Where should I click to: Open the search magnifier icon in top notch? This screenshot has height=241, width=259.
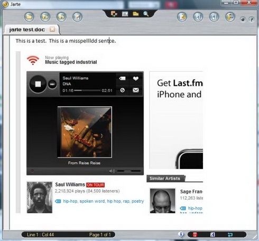146,14
